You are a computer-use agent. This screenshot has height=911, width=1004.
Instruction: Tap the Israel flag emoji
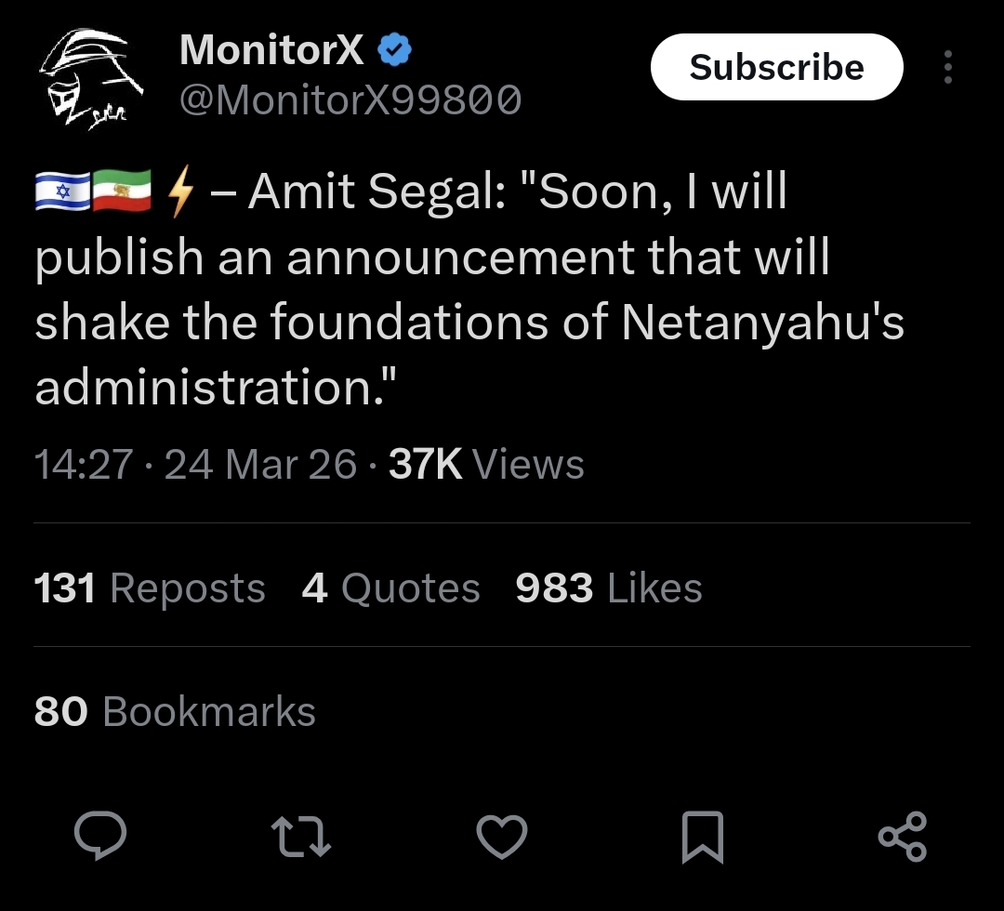[x=62, y=192]
